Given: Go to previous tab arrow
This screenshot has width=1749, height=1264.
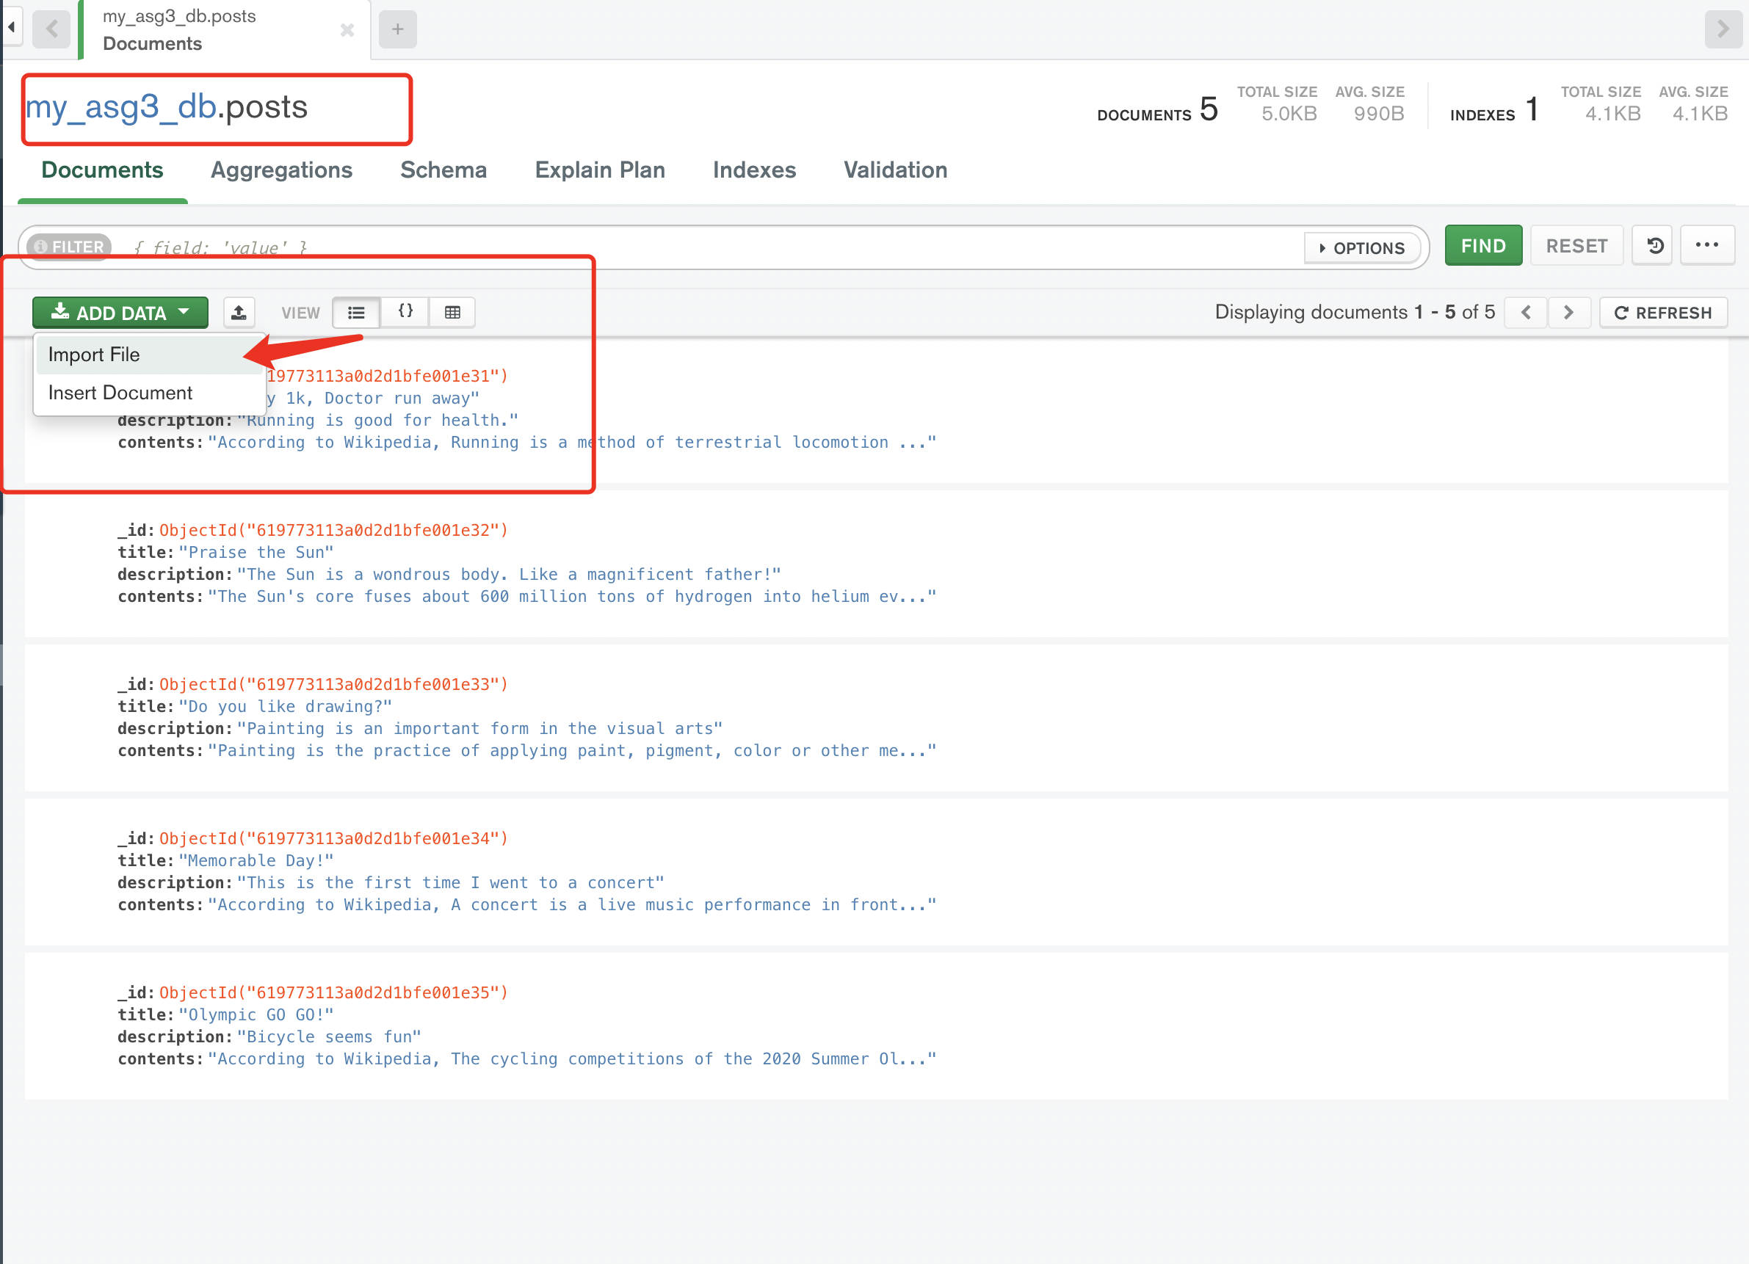Looking at the screenshot, I should click(x=51, y=29).
